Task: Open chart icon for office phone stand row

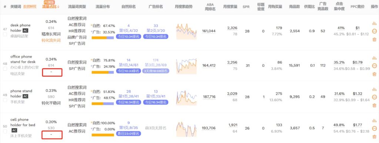Action: point(375,58)
